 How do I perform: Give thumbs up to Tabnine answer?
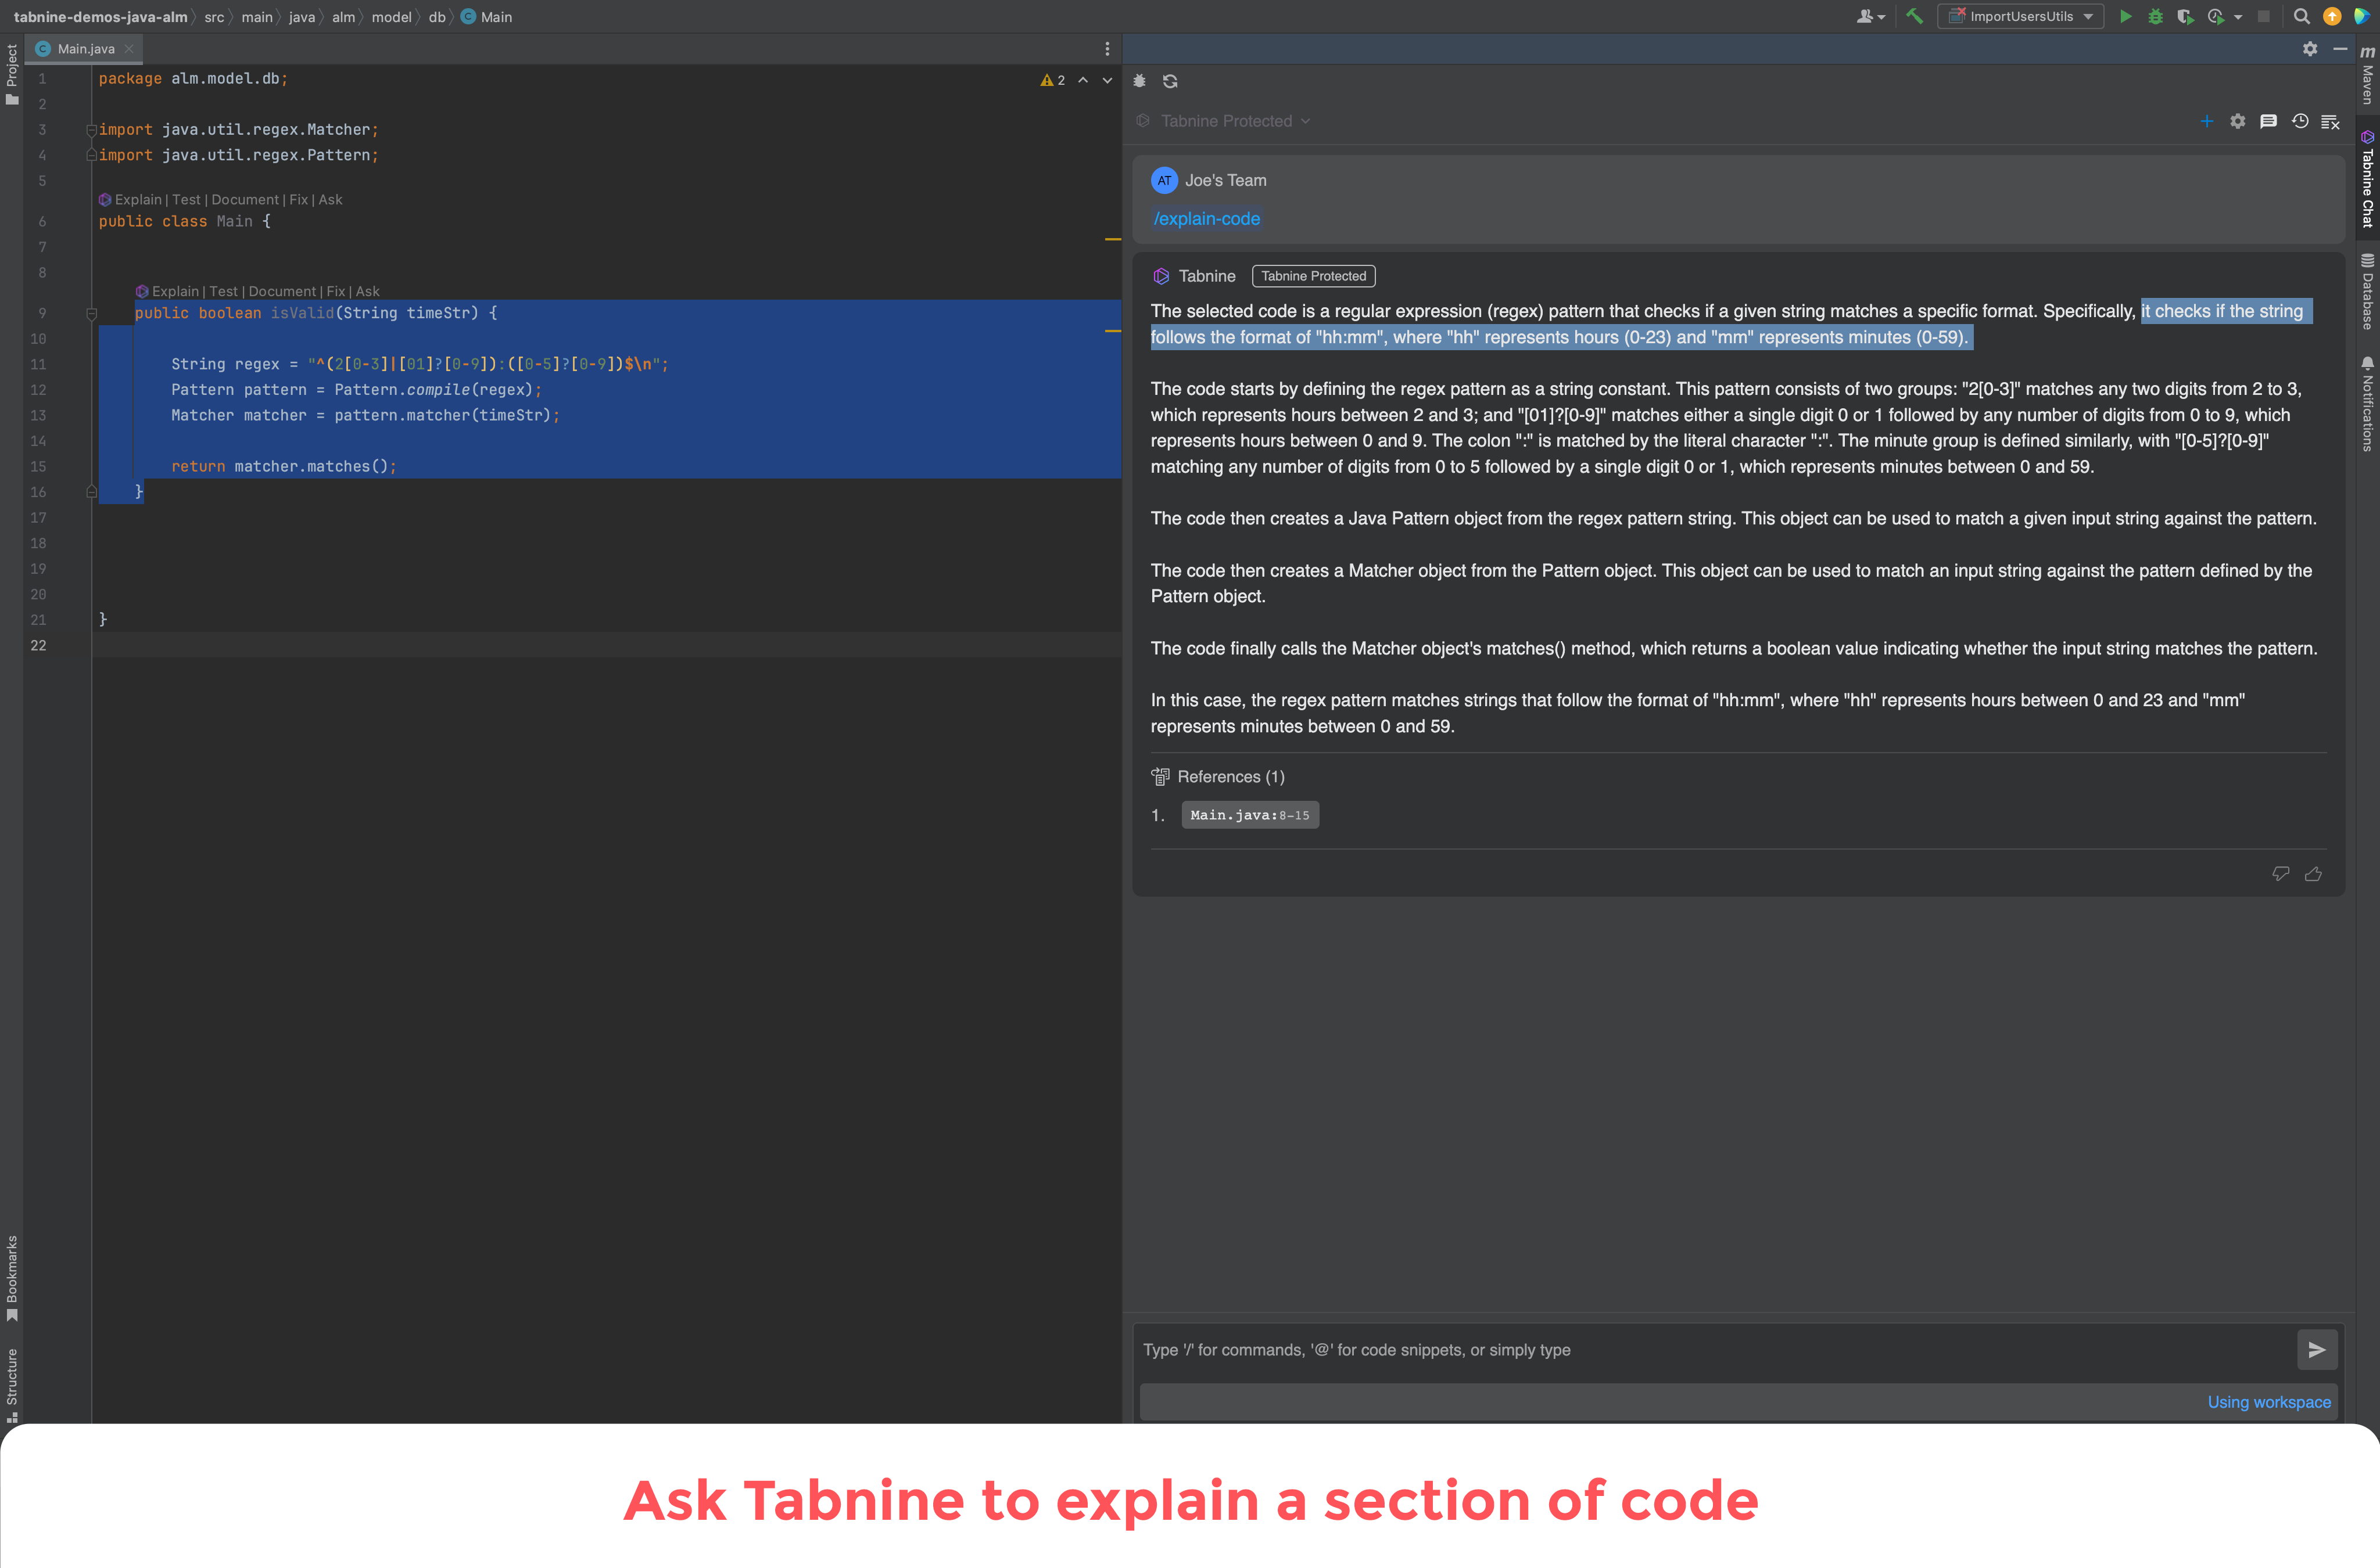point(2313,874)
